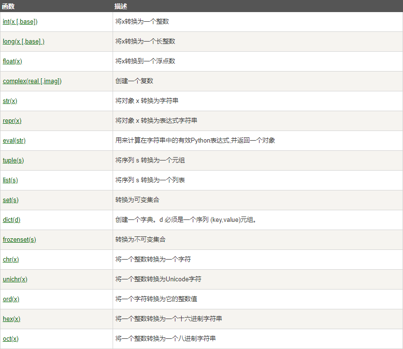The width and height of the screenshot is (403, 349).
Task: Open the long(x [,base]) function link
Action: tap(24, 42)
